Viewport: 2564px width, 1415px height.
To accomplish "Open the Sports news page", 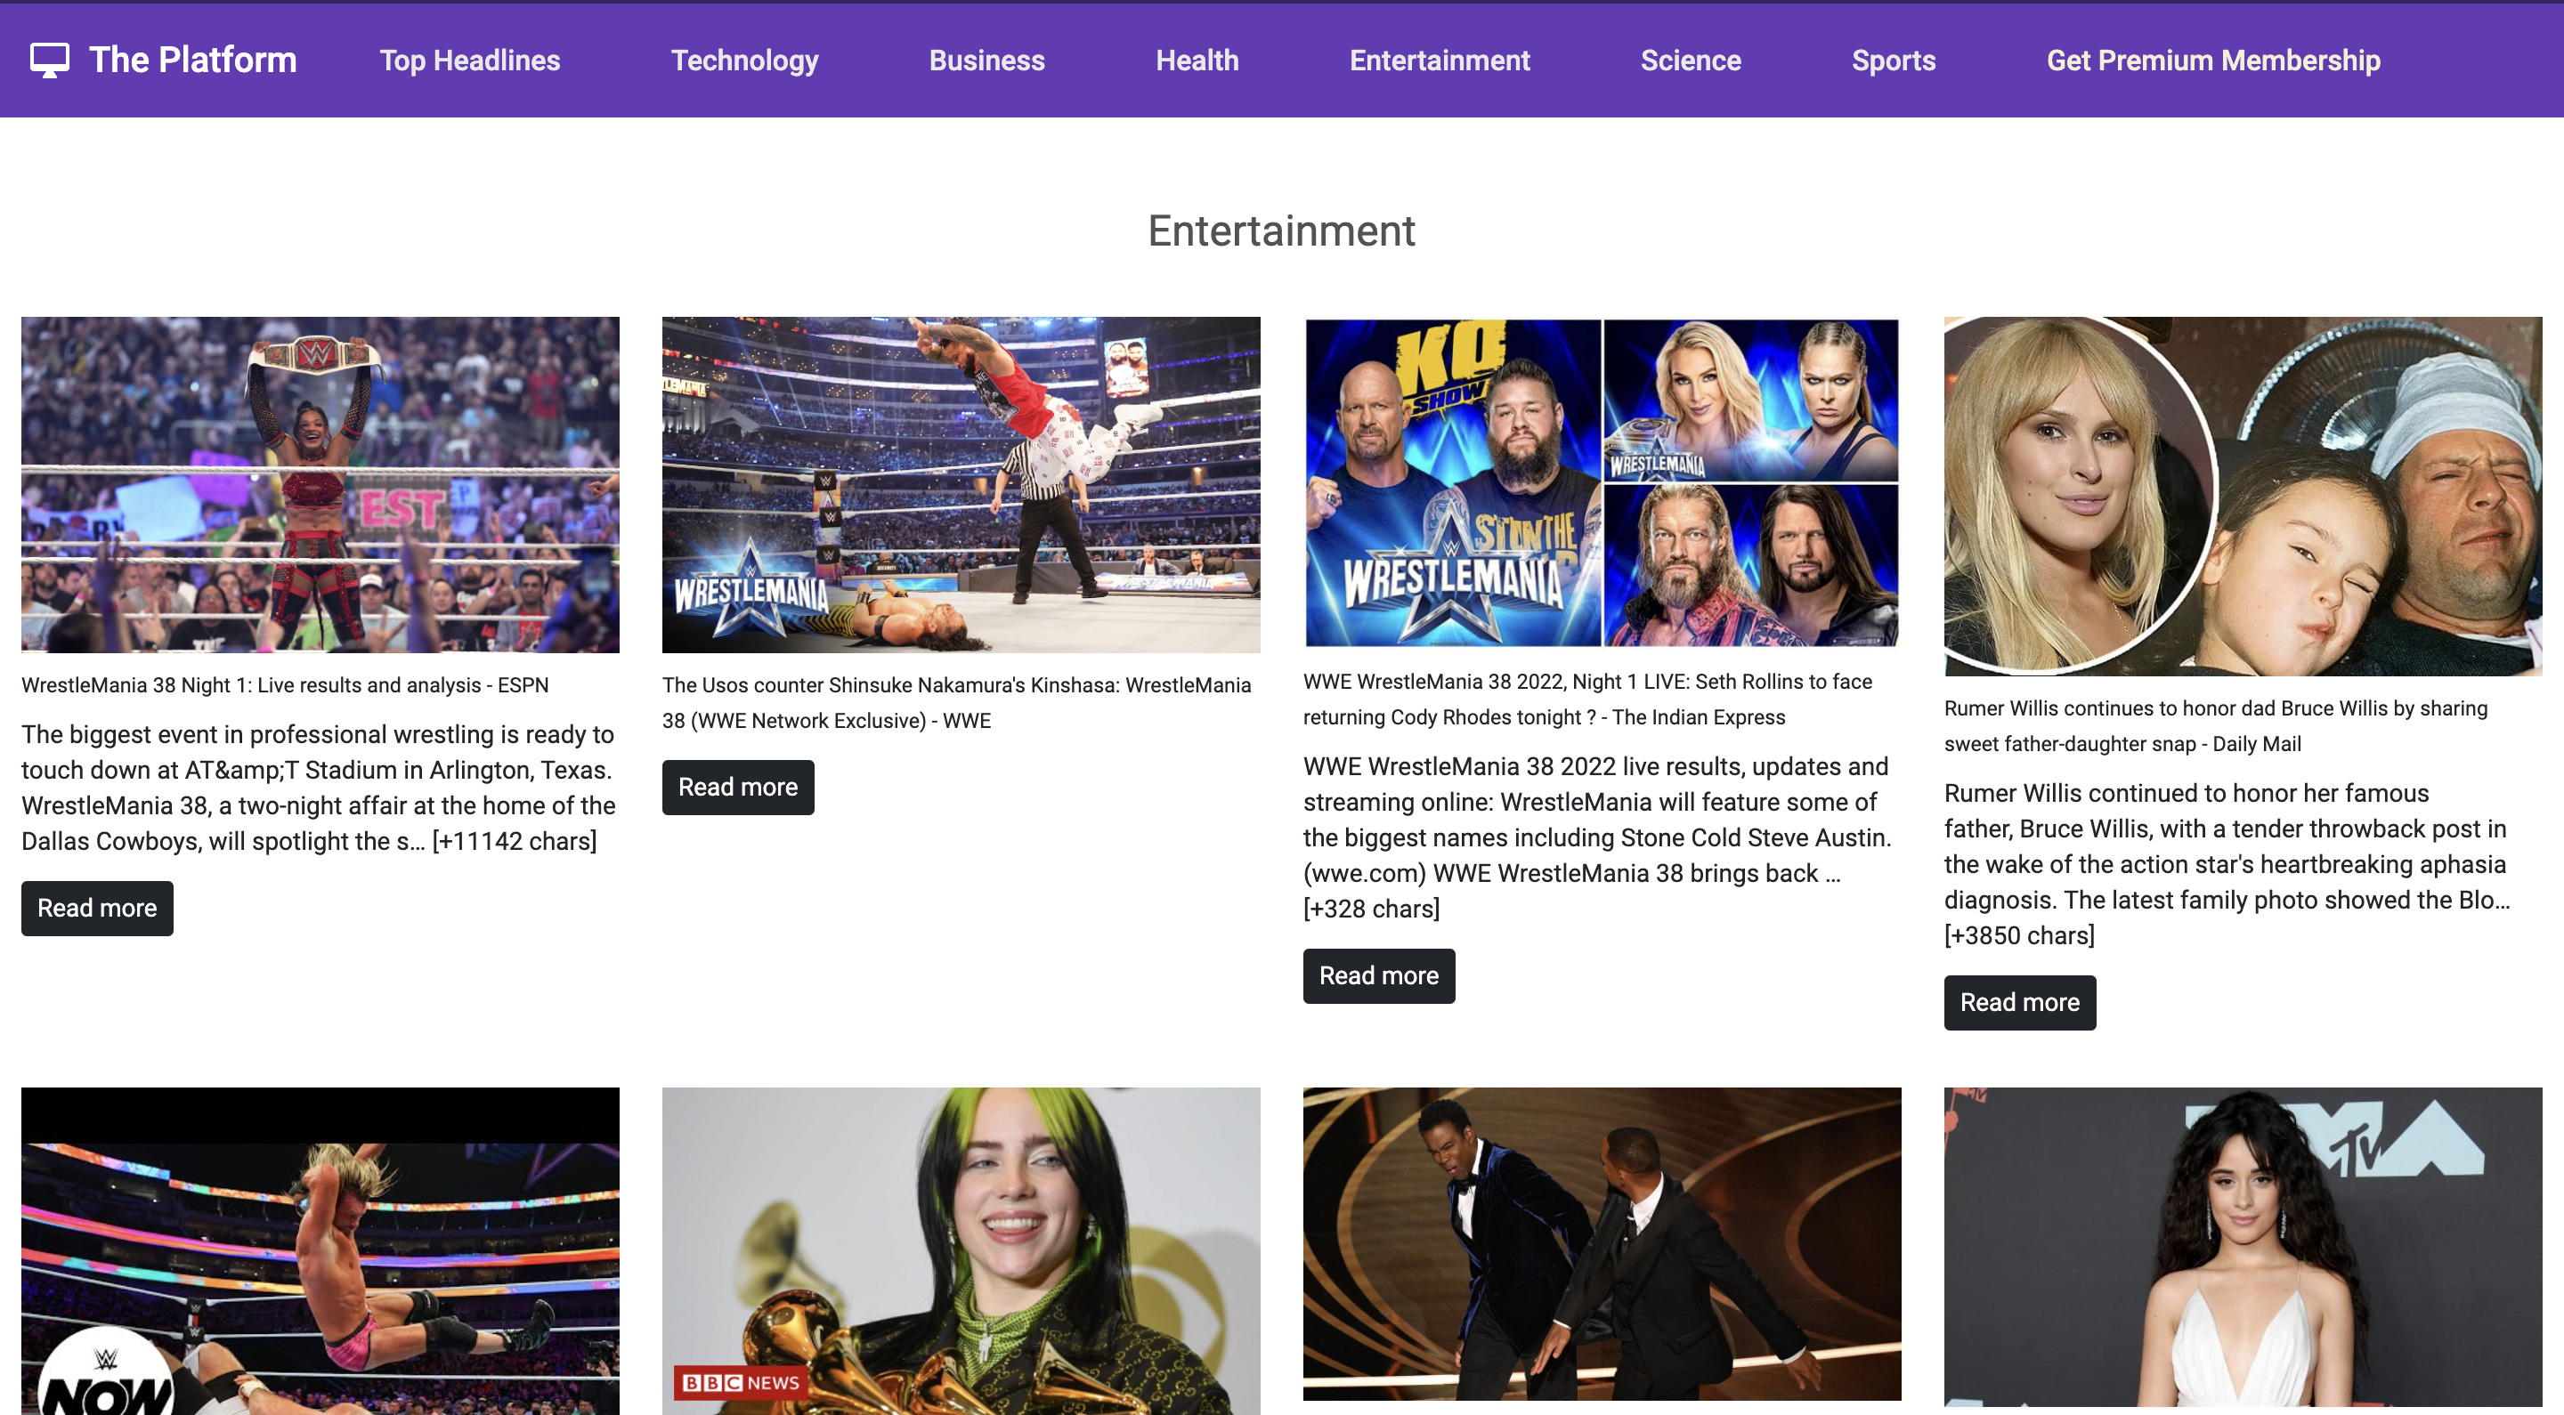I will (1893, 61).
